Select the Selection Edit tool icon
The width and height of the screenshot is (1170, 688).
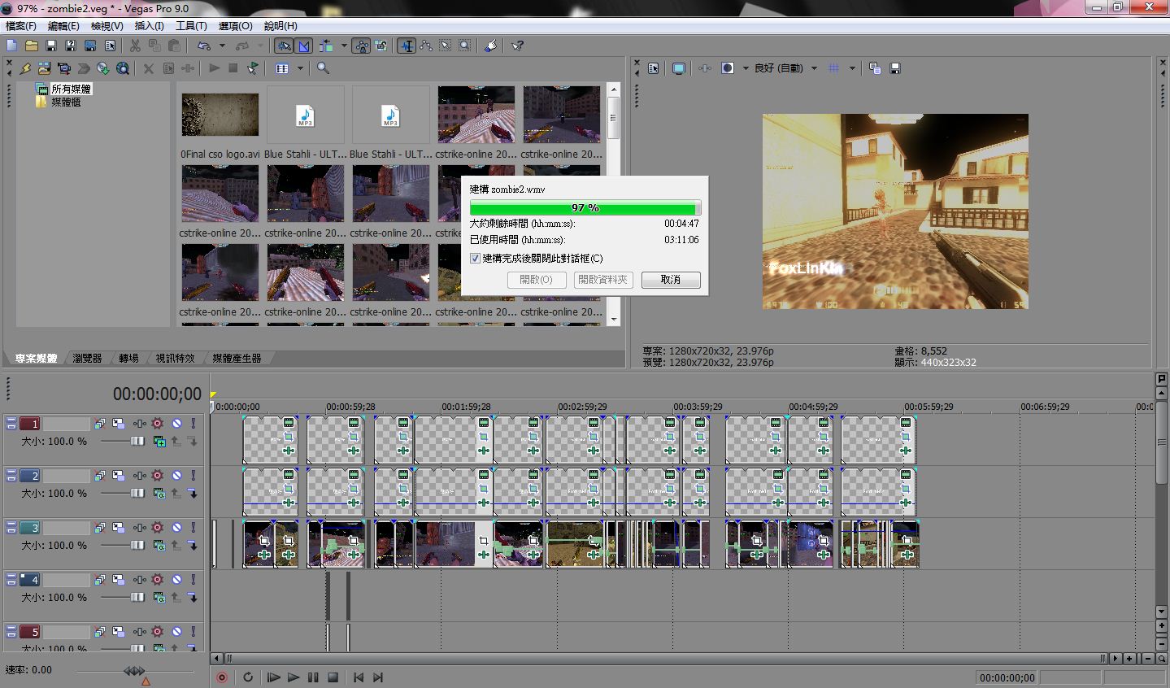pyautogui.click(x=445, y=46)
